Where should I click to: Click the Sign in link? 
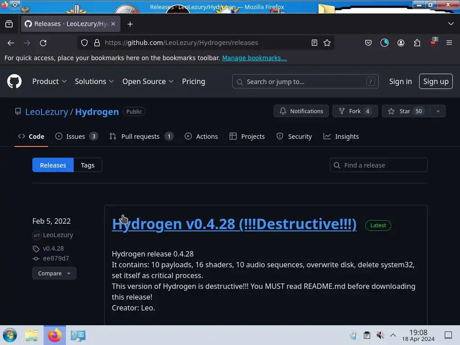[x=400, y=81]
